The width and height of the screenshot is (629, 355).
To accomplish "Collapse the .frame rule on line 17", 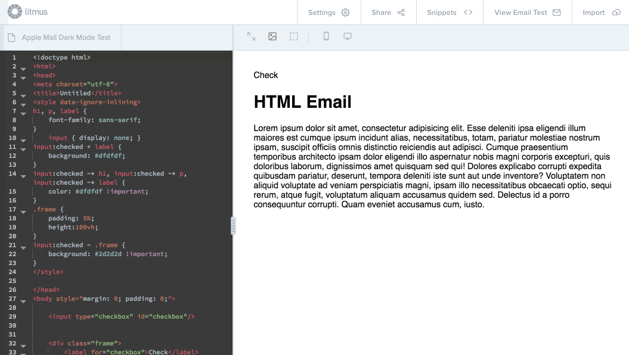I will (x=23, y=212).
